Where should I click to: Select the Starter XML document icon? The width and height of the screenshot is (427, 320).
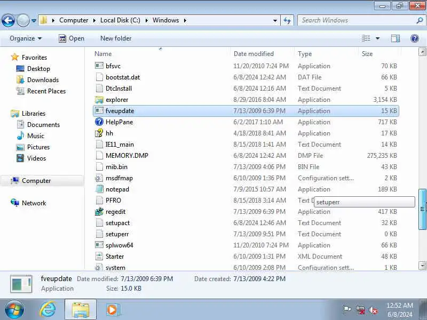click(99, 256)
